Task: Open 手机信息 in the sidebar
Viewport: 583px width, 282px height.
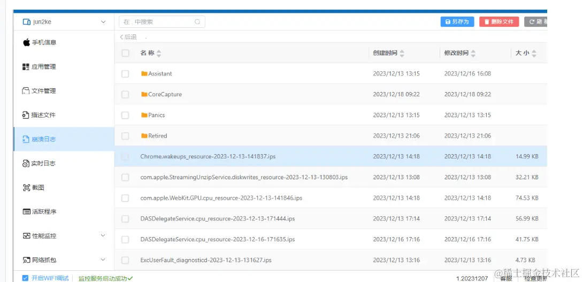Action: click(x=64, y=42)
